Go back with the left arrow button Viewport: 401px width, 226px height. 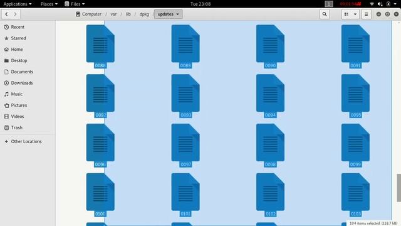point(6,14)
